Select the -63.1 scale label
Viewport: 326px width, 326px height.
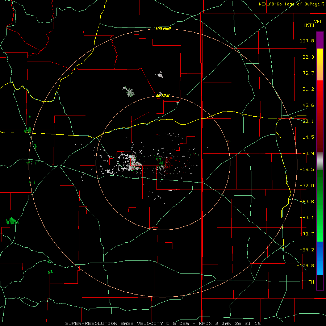coord(307,218)
